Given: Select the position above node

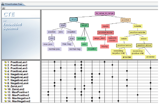Looking at the screenshot, I should click(144, 45).
